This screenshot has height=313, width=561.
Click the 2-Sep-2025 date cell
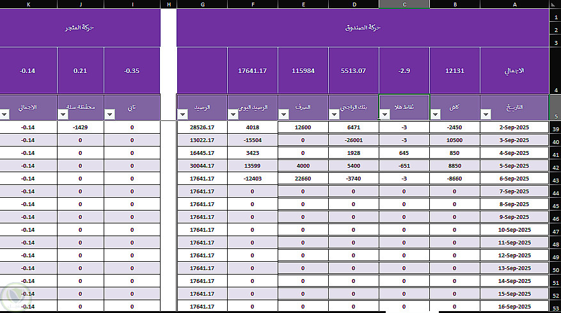point(514,127)
